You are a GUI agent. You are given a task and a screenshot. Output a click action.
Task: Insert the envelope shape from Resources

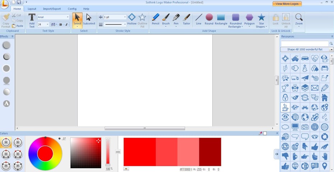(x=315, y=88)
